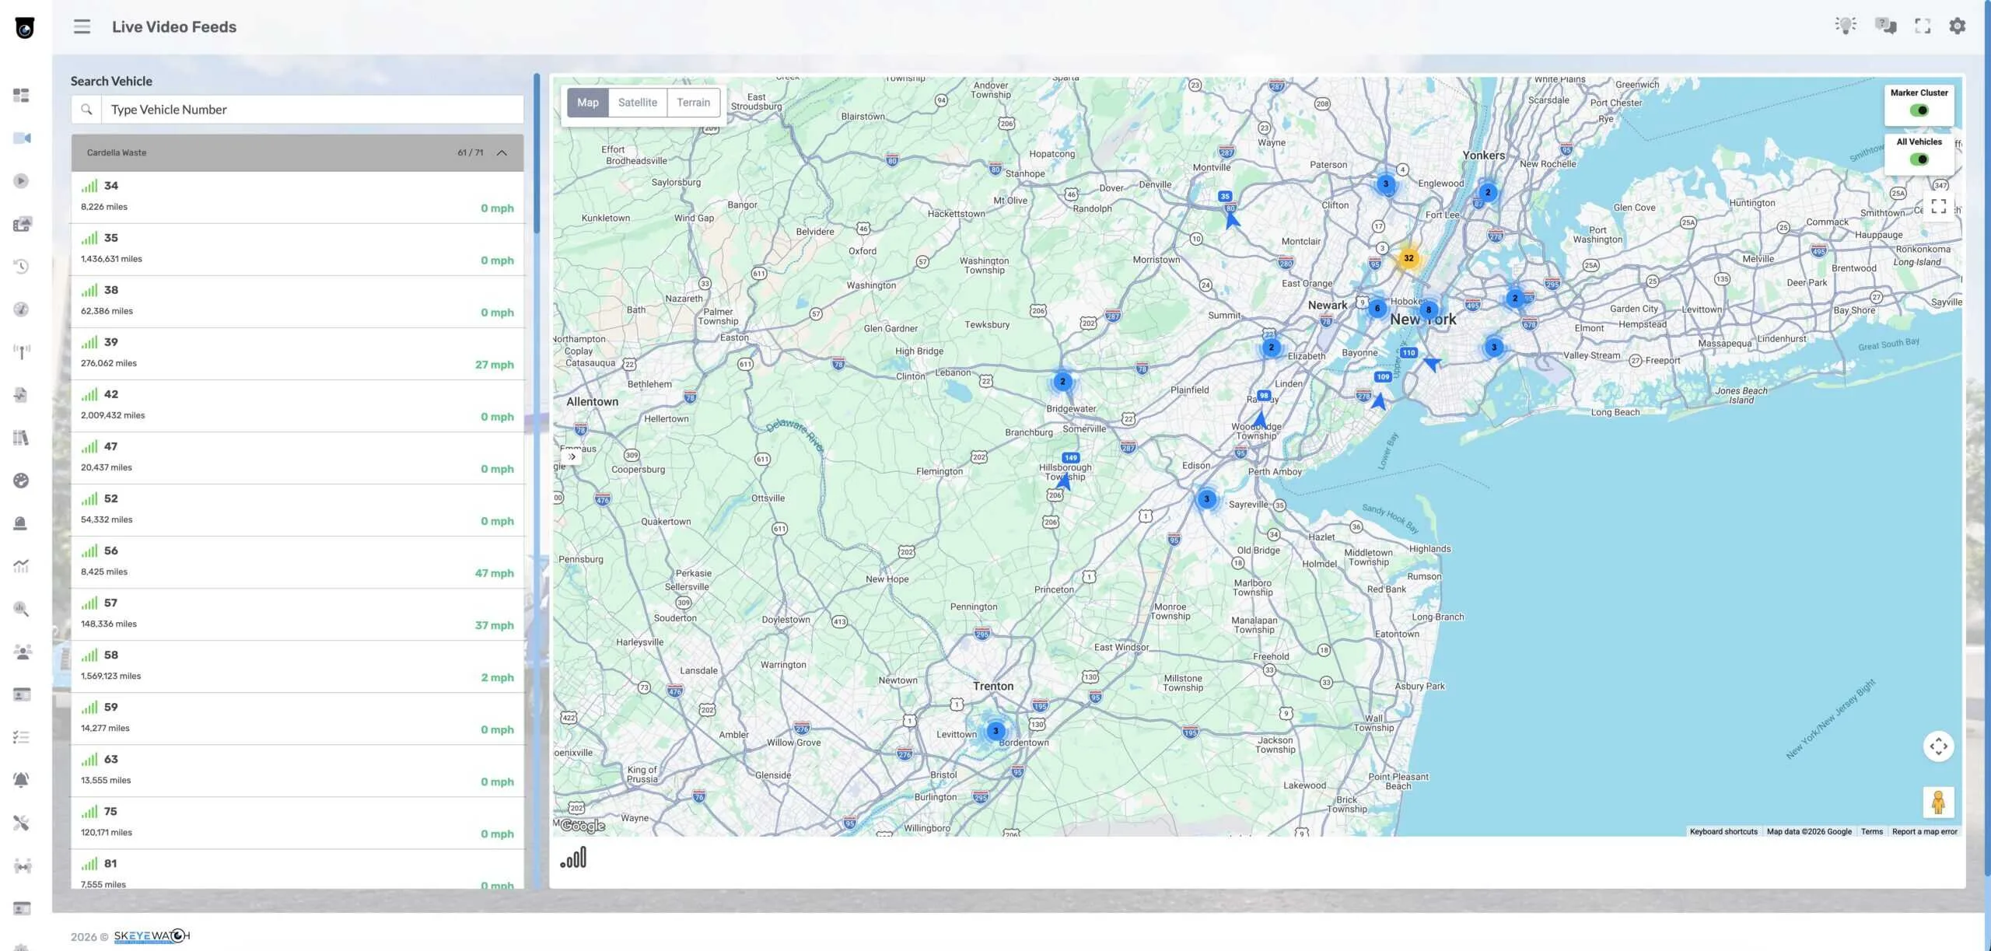Open the map Terms link
The width and height of the screenshot is (1991, 951).
1871,831
